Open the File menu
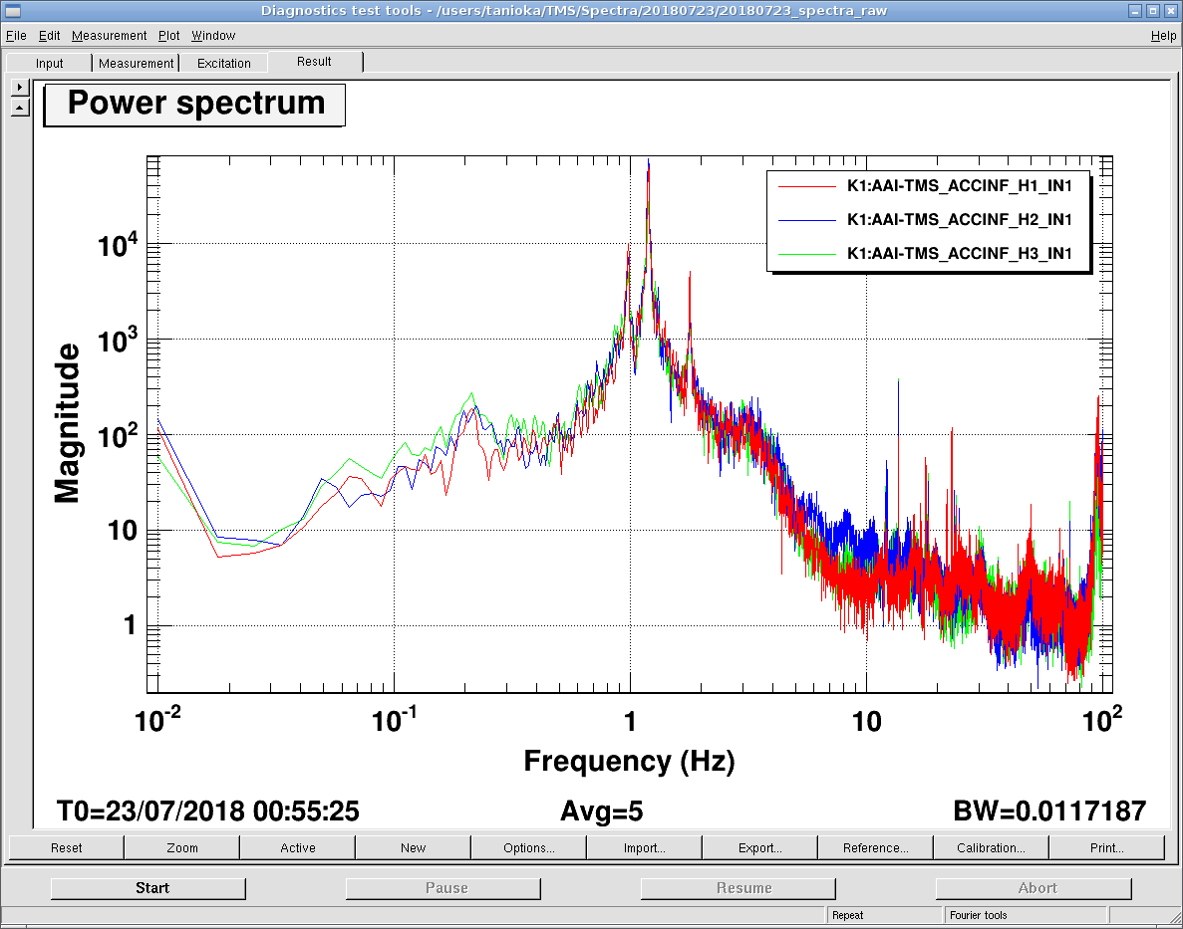The image size is (1183, 929). 16,35
